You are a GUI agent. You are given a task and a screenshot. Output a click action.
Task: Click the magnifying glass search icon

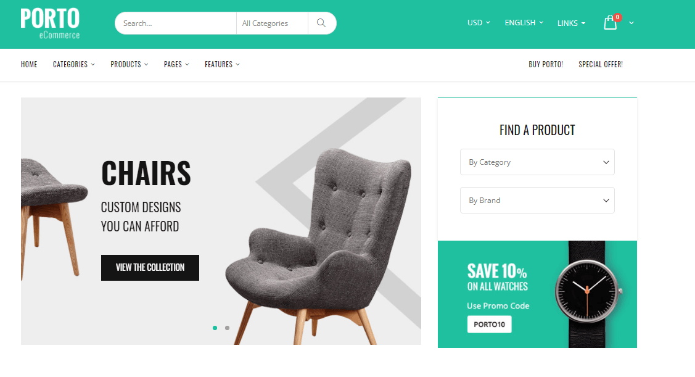(x=321, y=23)
